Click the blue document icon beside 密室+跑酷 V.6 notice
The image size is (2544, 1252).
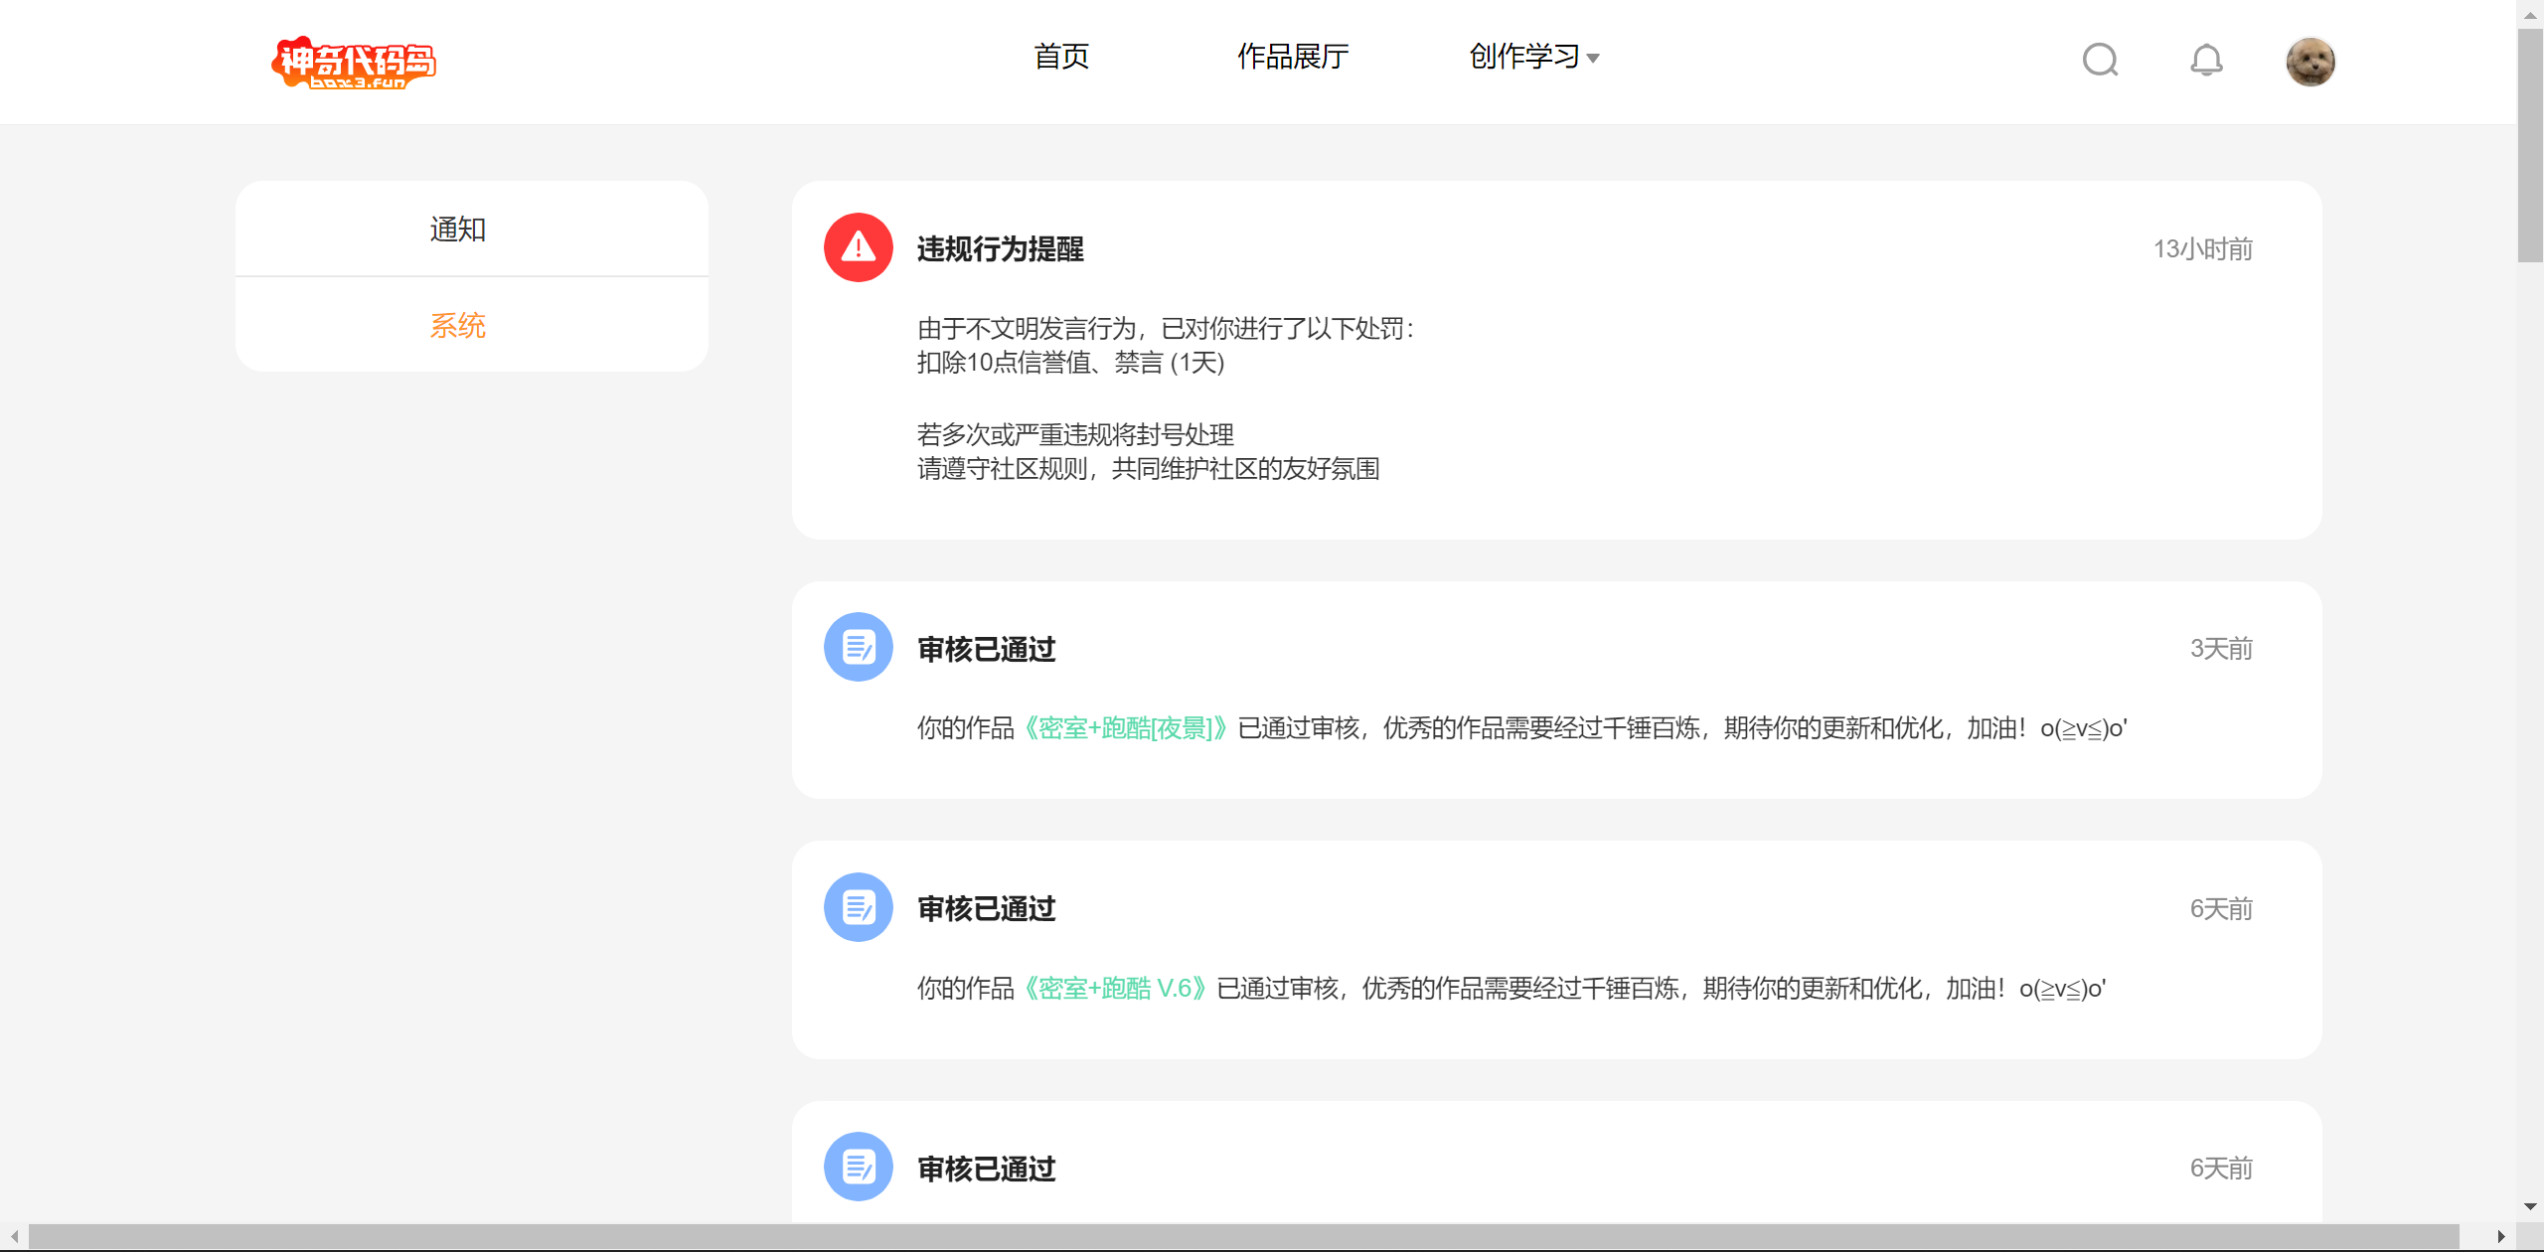859,907
